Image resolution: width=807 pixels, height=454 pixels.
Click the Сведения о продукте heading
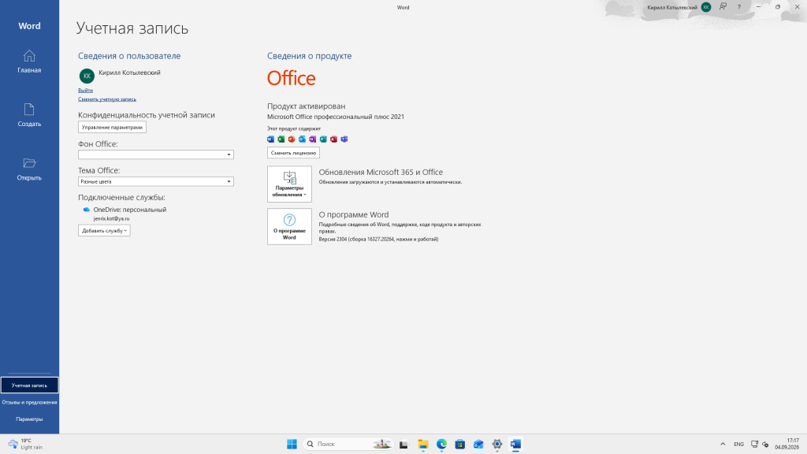click(x=309, y=56)
